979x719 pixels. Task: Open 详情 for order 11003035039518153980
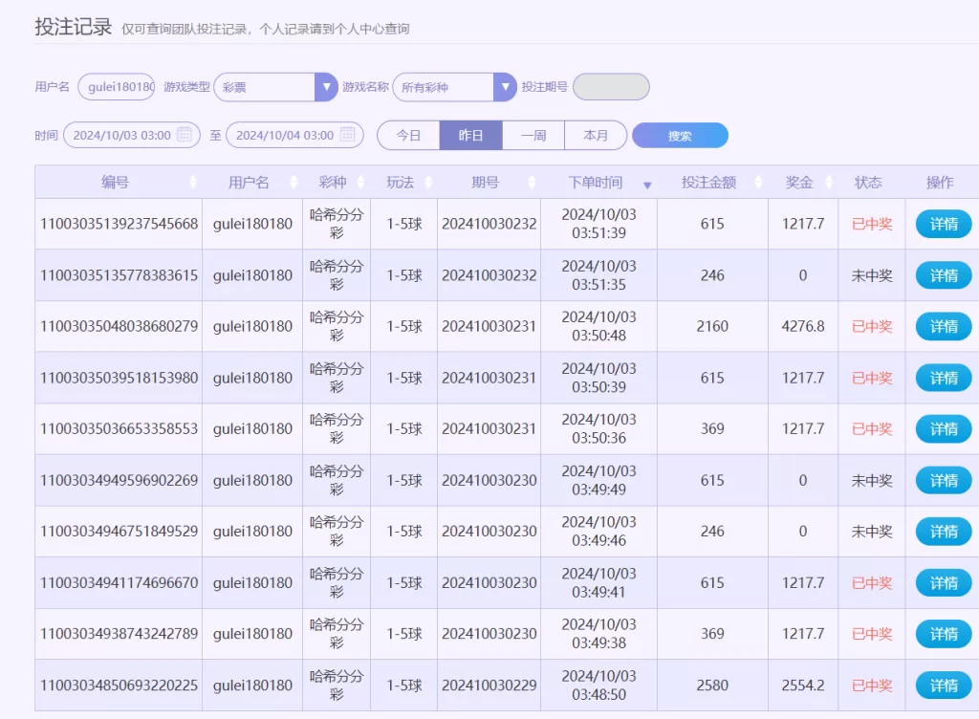click(x=944, y=378)
